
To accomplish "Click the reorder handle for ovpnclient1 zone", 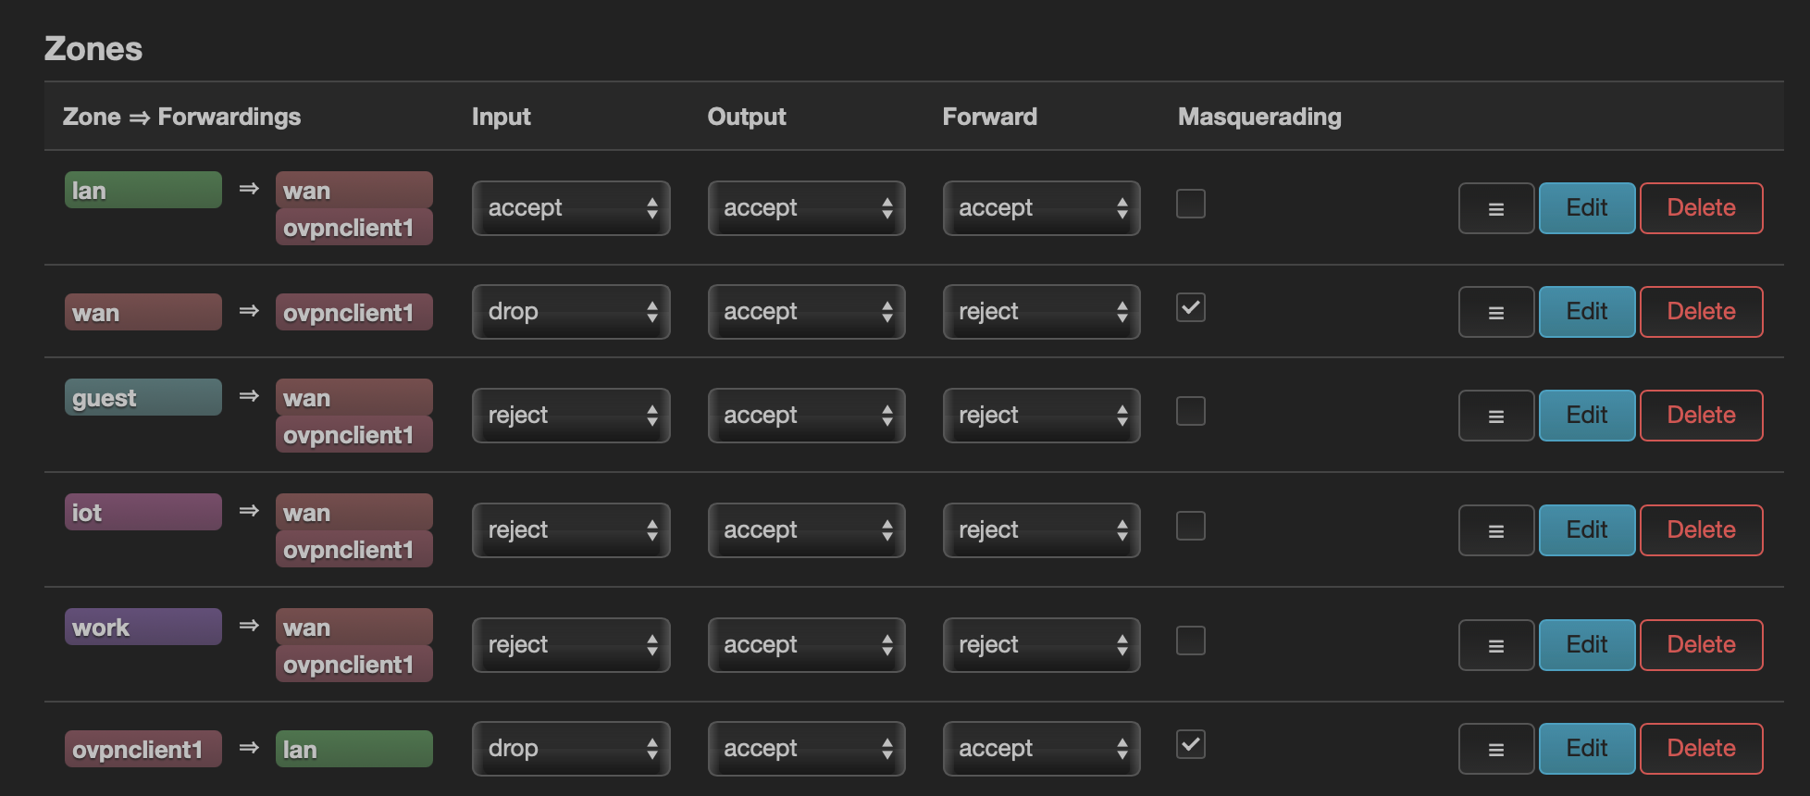I will coord(1495,749).
